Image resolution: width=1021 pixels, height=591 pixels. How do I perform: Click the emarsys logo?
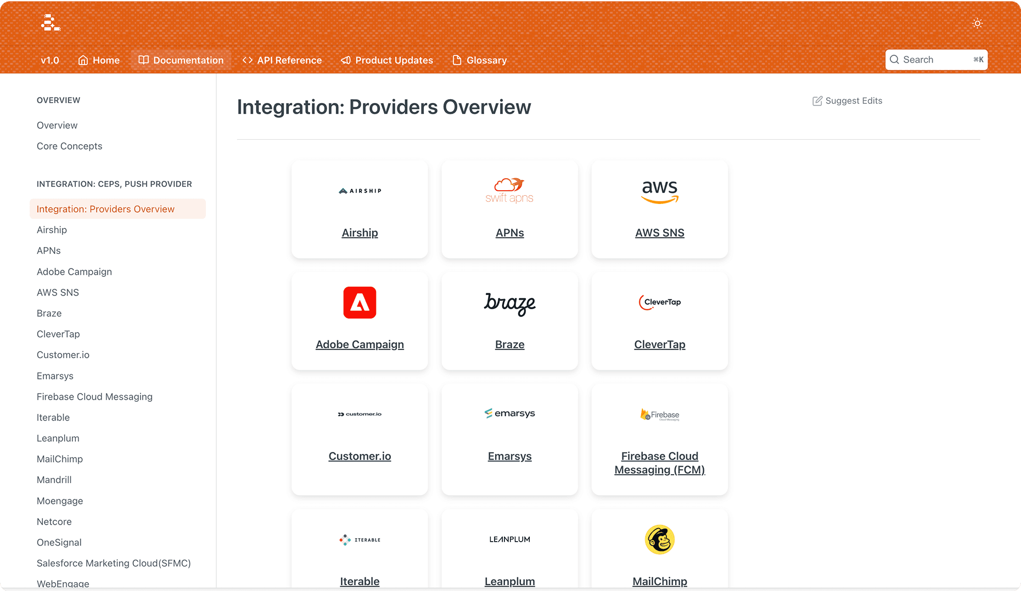[x=509, y=413]
